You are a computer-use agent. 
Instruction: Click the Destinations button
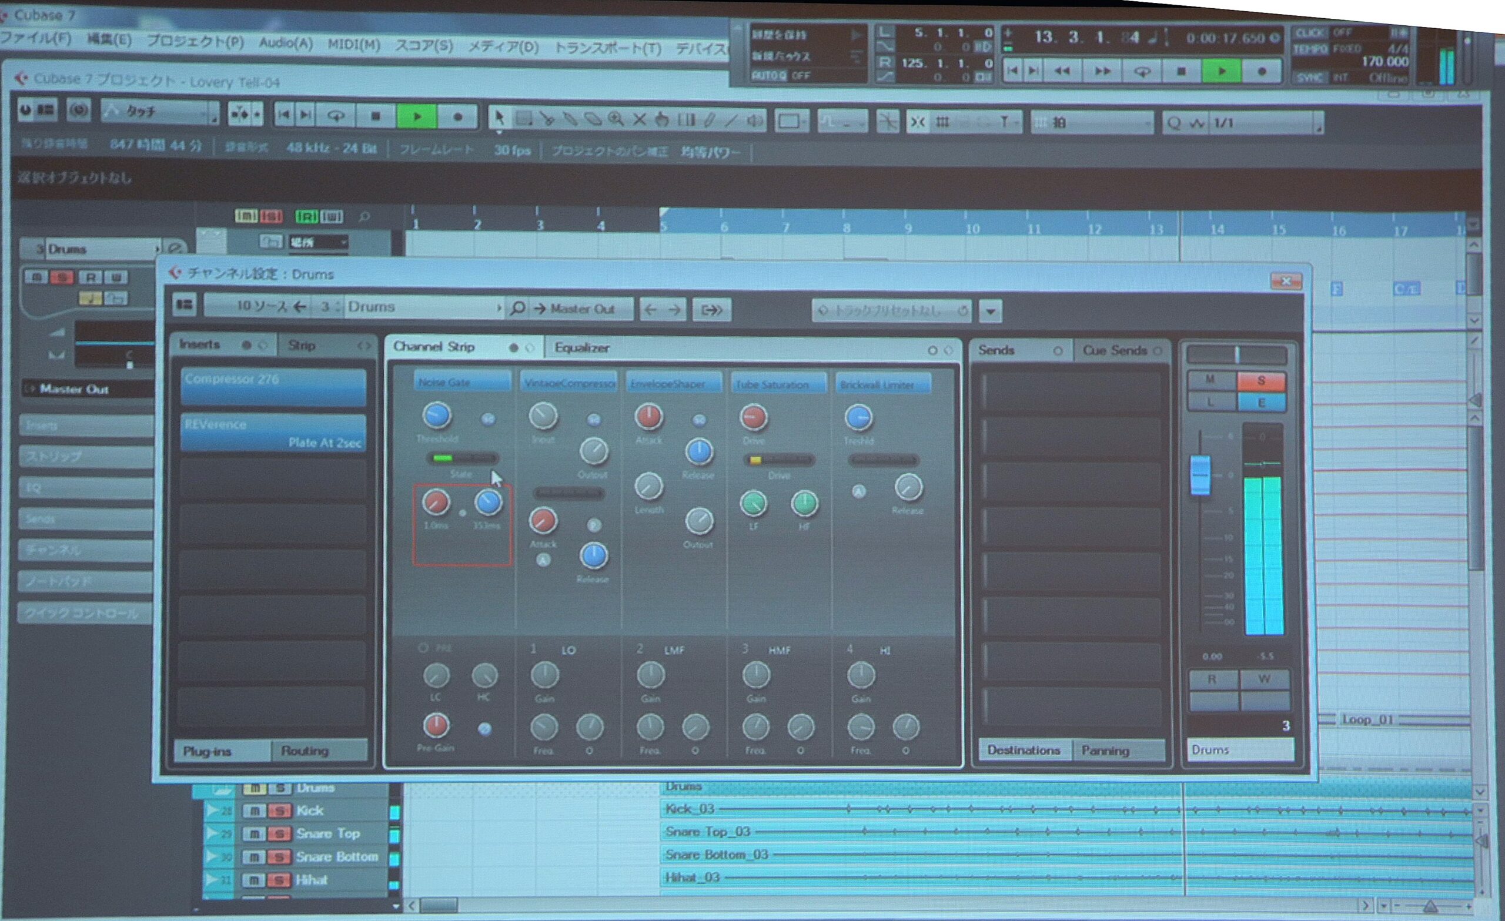click(1024, 750)
